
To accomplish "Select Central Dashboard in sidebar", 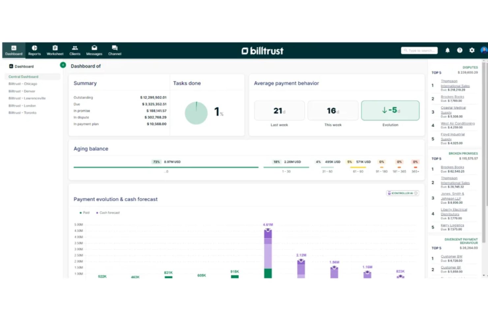I will 32,77.
